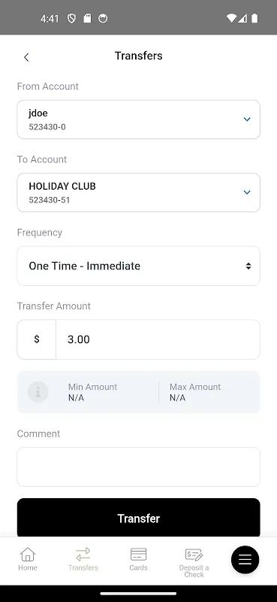Open the Frequency One Time - Immediate selector
The width and height of the screenshot is (277, 602).
pyautogui.click(x=138, y=266)
